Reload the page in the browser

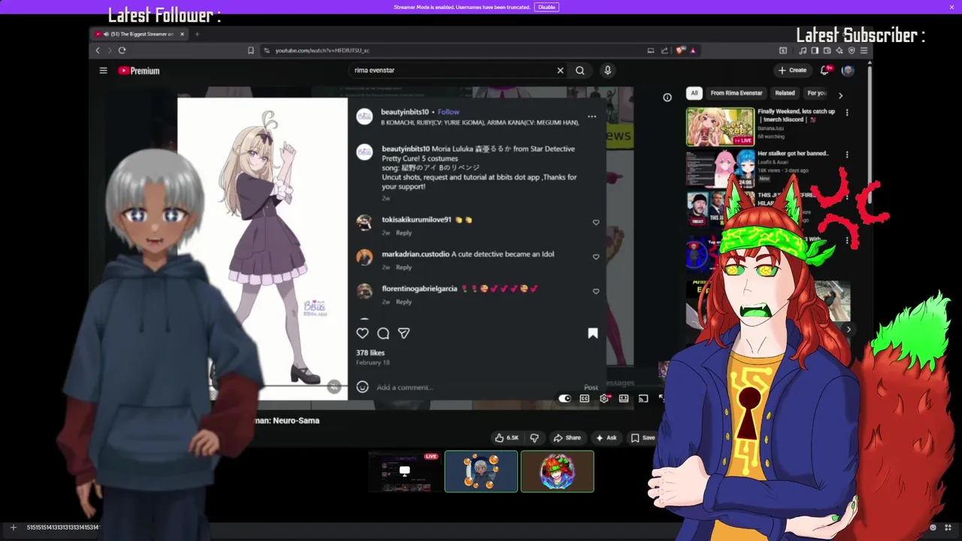(x=122, y=50)
